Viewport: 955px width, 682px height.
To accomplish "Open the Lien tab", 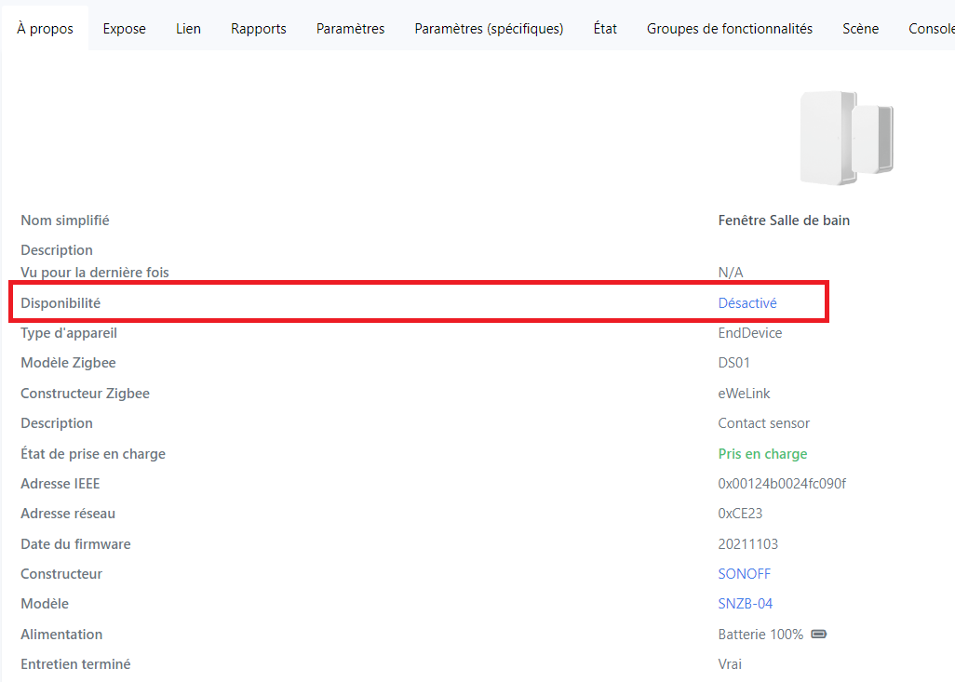I will coord(188,29).
